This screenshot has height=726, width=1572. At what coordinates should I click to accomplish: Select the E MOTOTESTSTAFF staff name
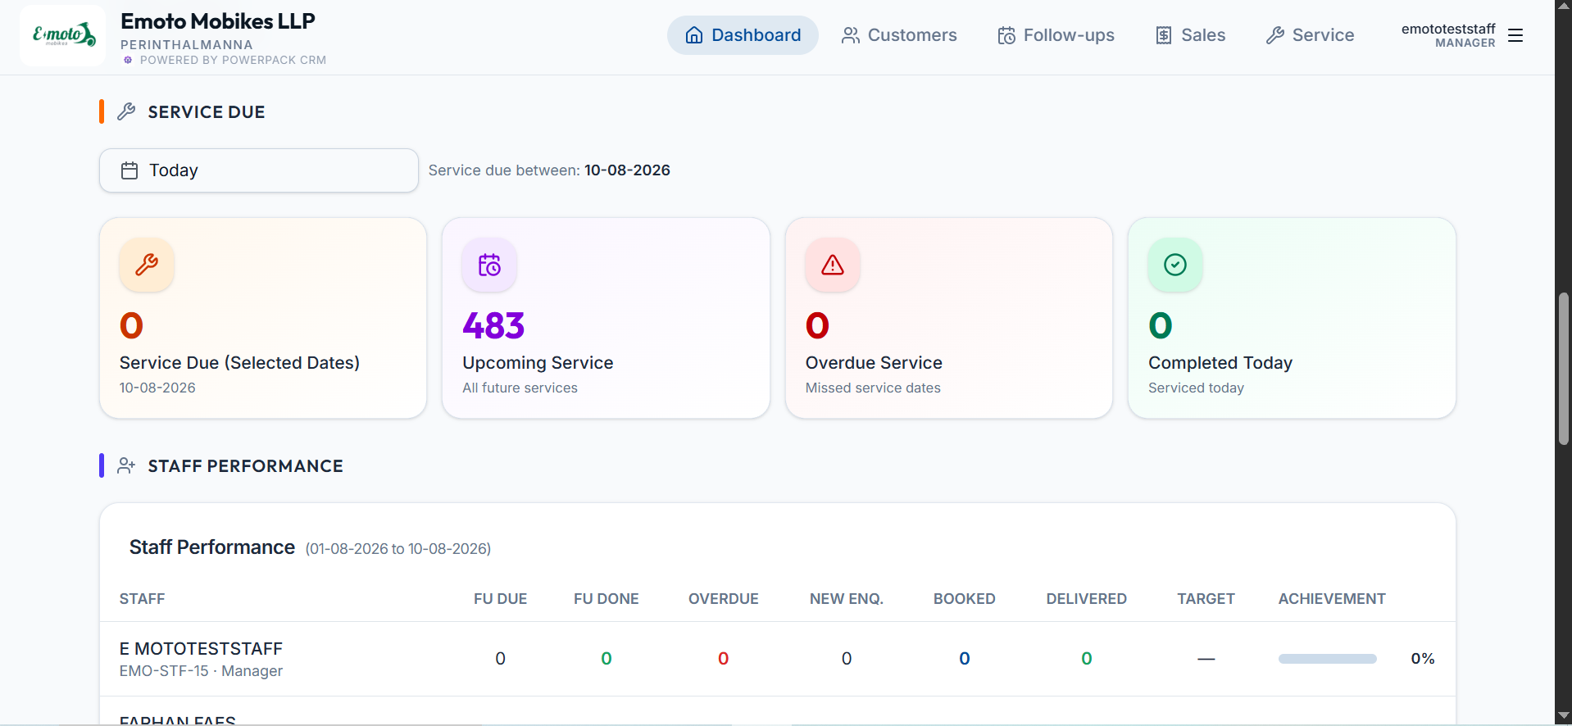[201, 649]
